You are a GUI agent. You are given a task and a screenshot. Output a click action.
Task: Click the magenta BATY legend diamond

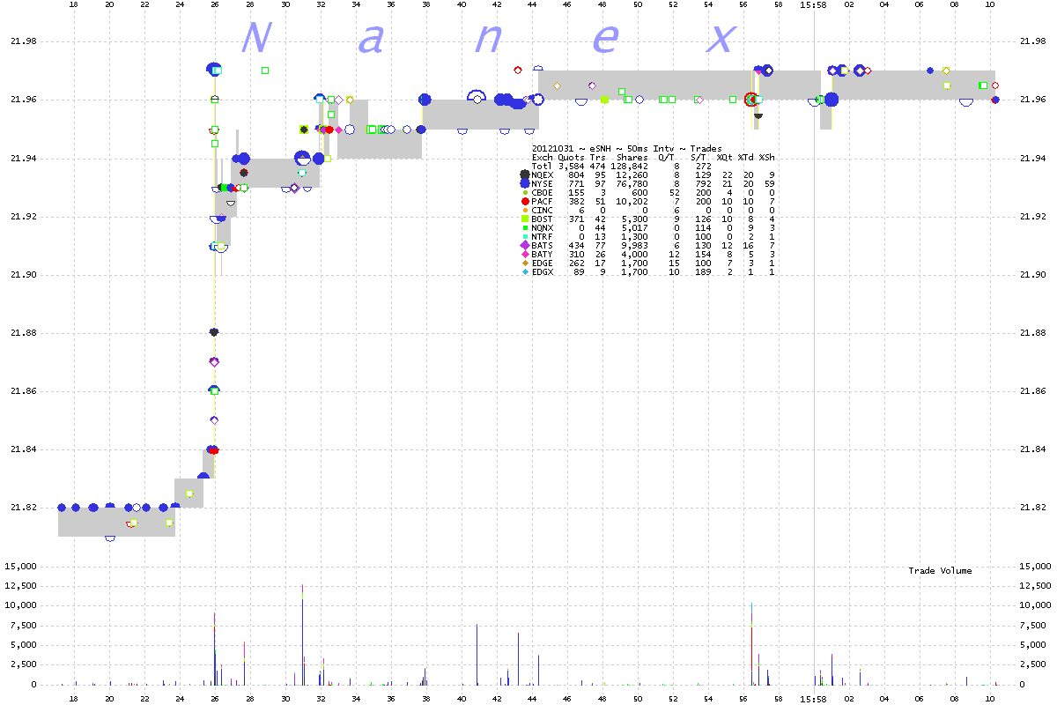(525, 254)
